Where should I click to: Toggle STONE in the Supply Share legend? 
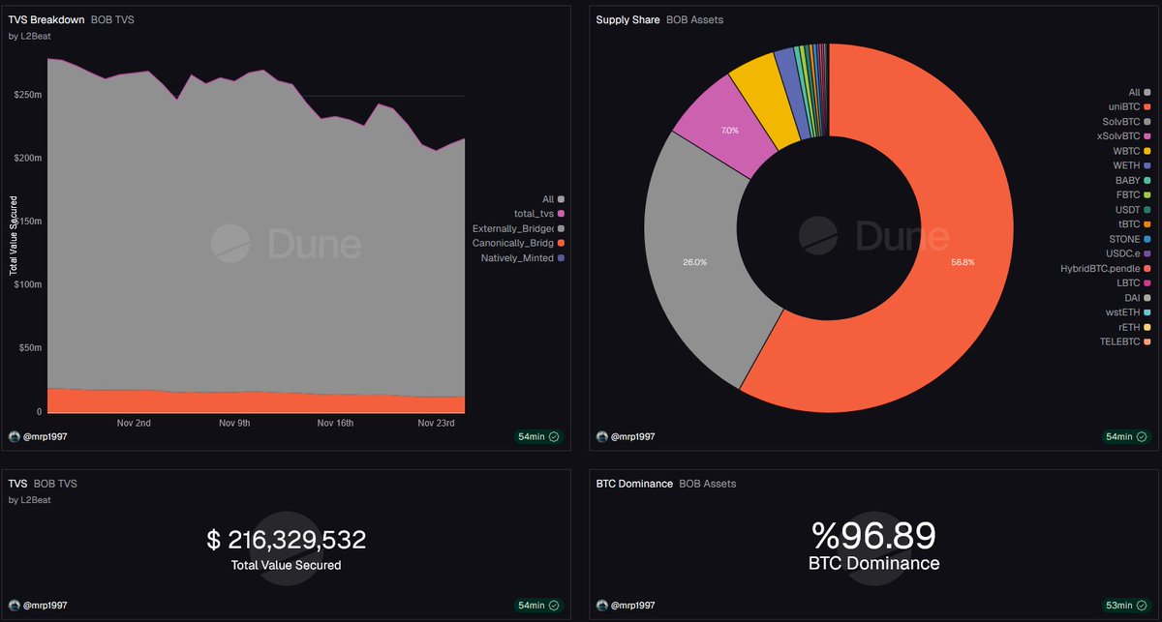click(1131, 241)
